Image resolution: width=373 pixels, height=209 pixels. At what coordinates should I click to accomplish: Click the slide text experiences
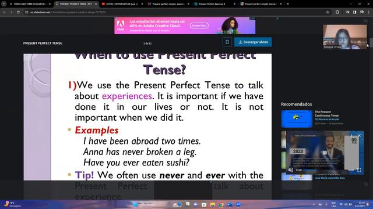coord(127,96)
